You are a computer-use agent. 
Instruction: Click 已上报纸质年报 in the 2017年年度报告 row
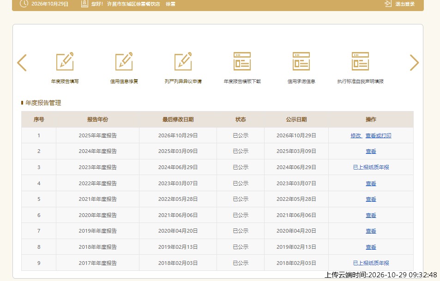pyautogui.click(x=371, y=263)
